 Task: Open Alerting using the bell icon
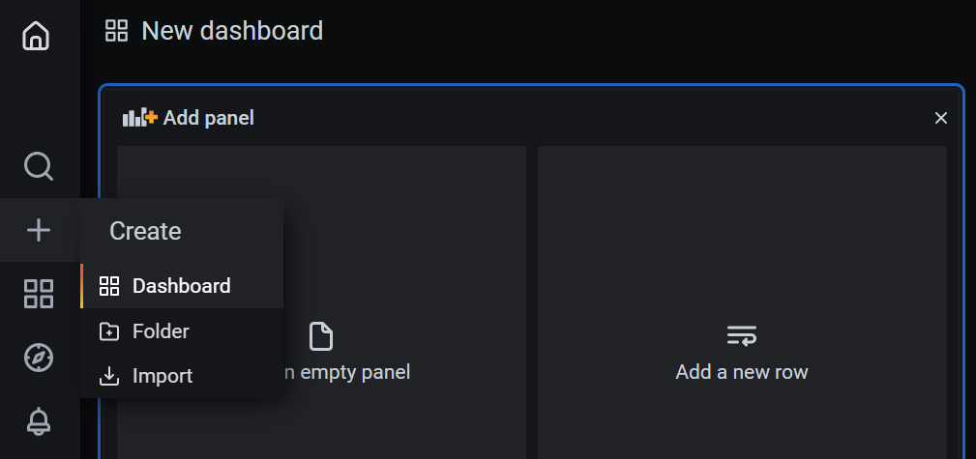tap(38, 421)
